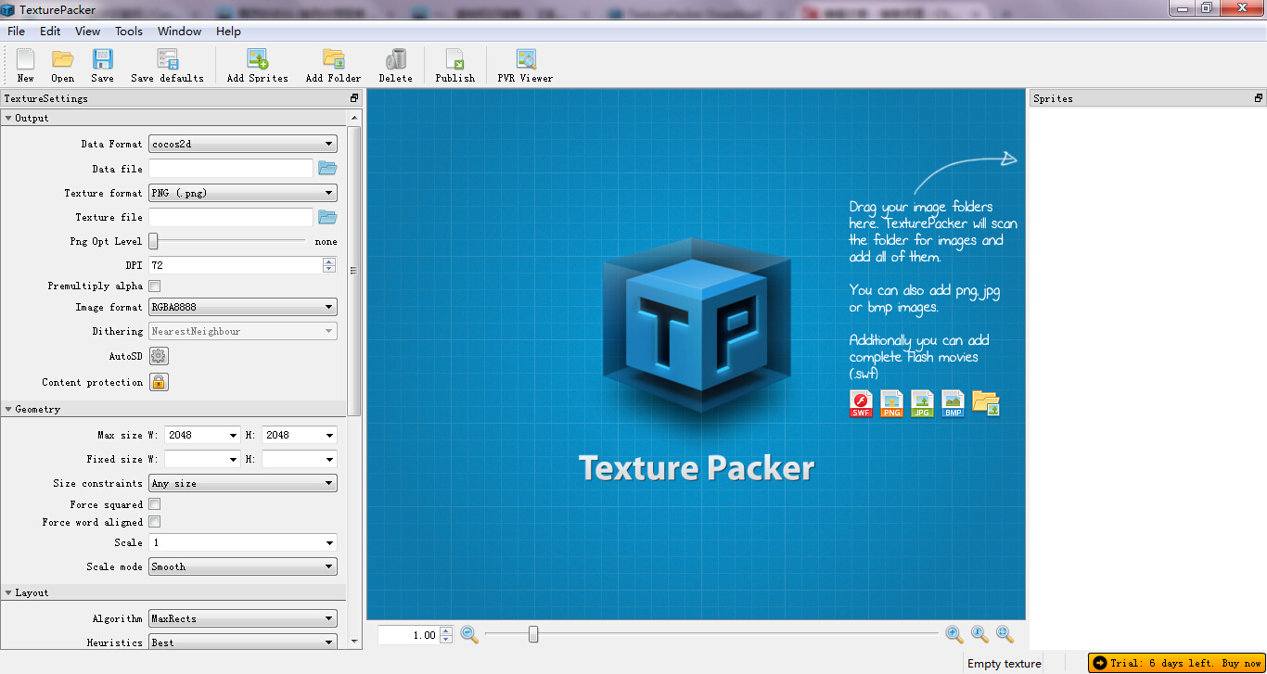Open the Texture format PNG dropdown
This screenshot has height=674, width=1267.
(x=243, y=193)
